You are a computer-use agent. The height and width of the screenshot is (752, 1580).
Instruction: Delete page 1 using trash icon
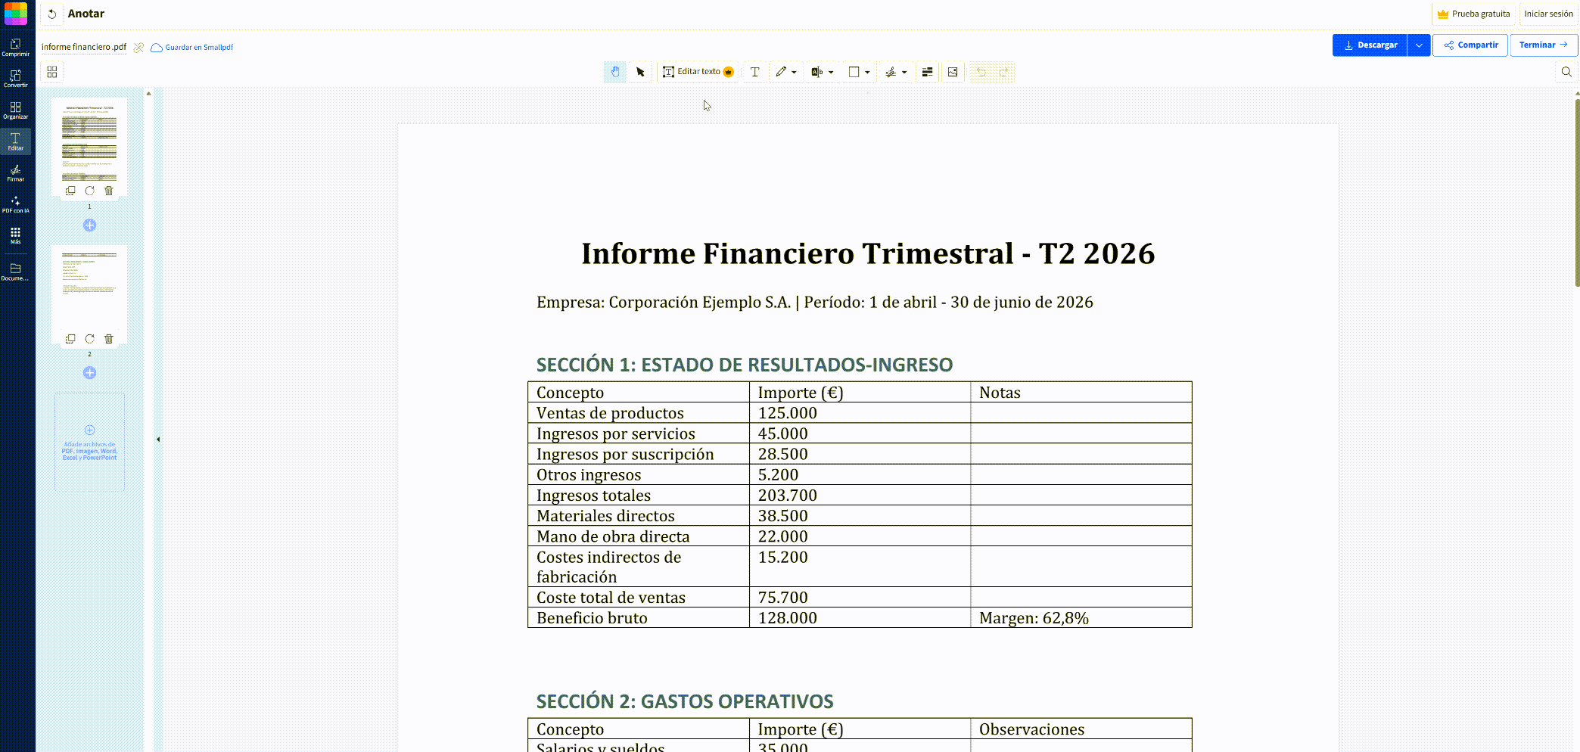[109, 191]
